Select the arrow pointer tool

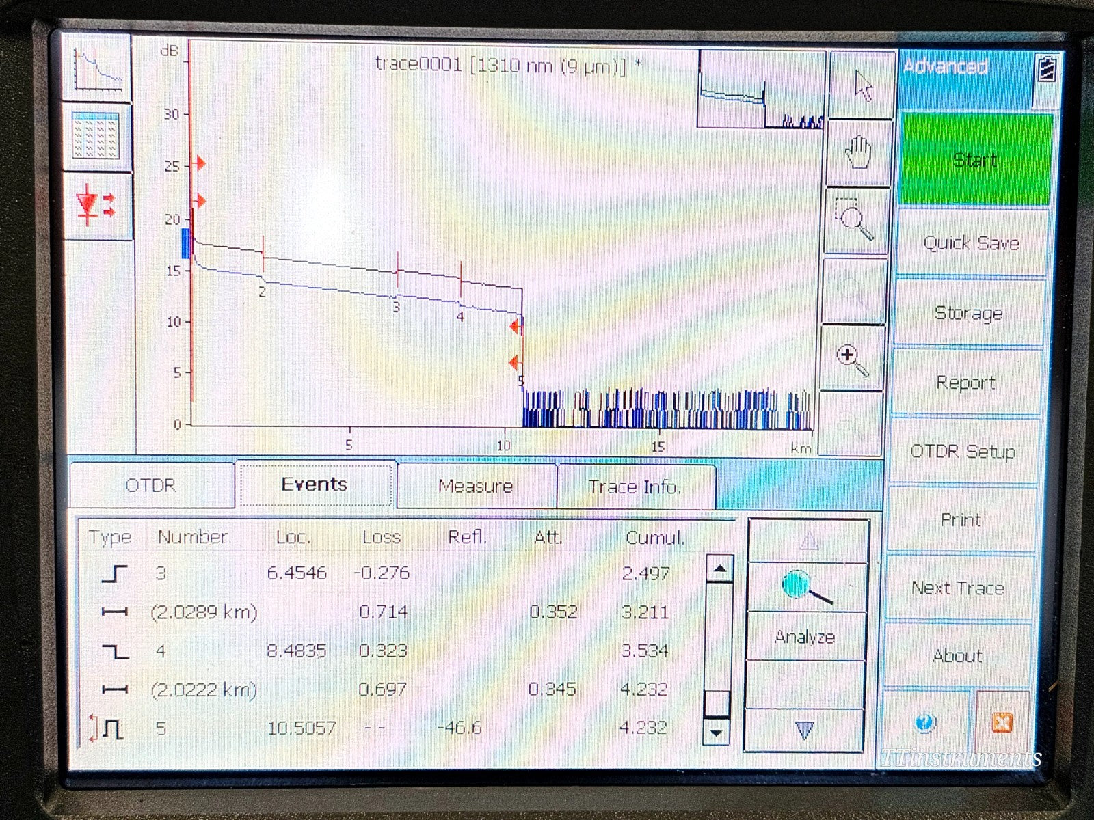coord(862,85)
